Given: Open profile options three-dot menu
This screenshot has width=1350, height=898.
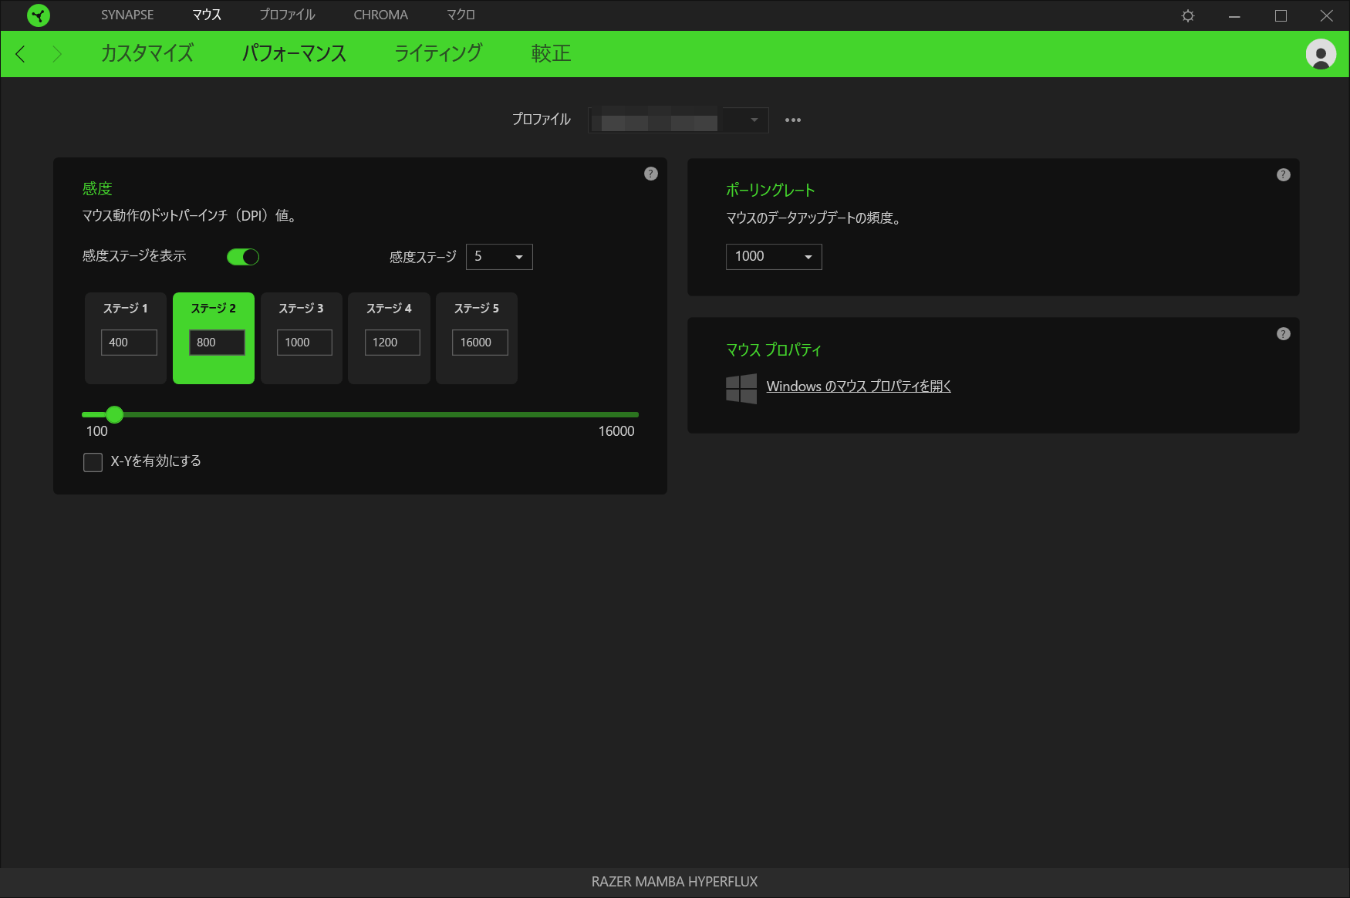Looking at the screenshot, I should [793, 120].
